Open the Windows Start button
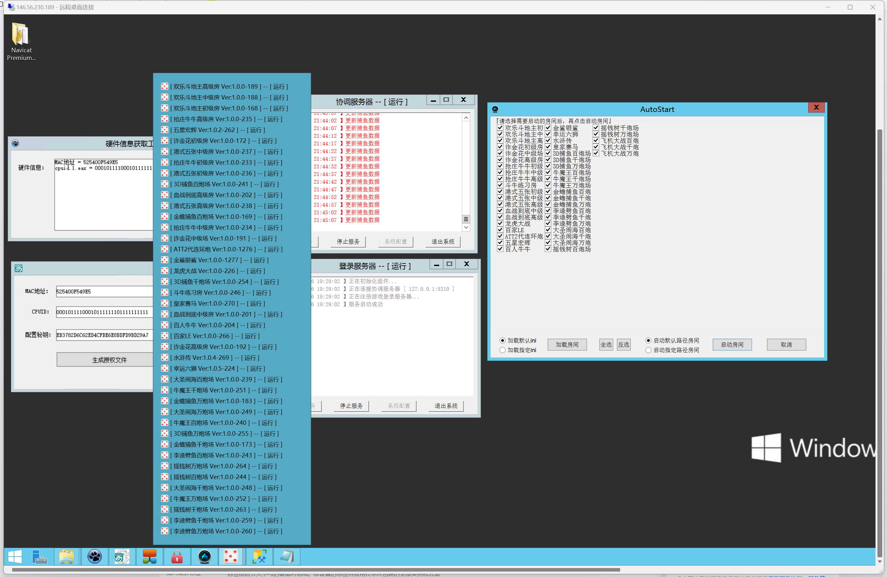This screenshot has width=887, height=577. click(15, 557)
